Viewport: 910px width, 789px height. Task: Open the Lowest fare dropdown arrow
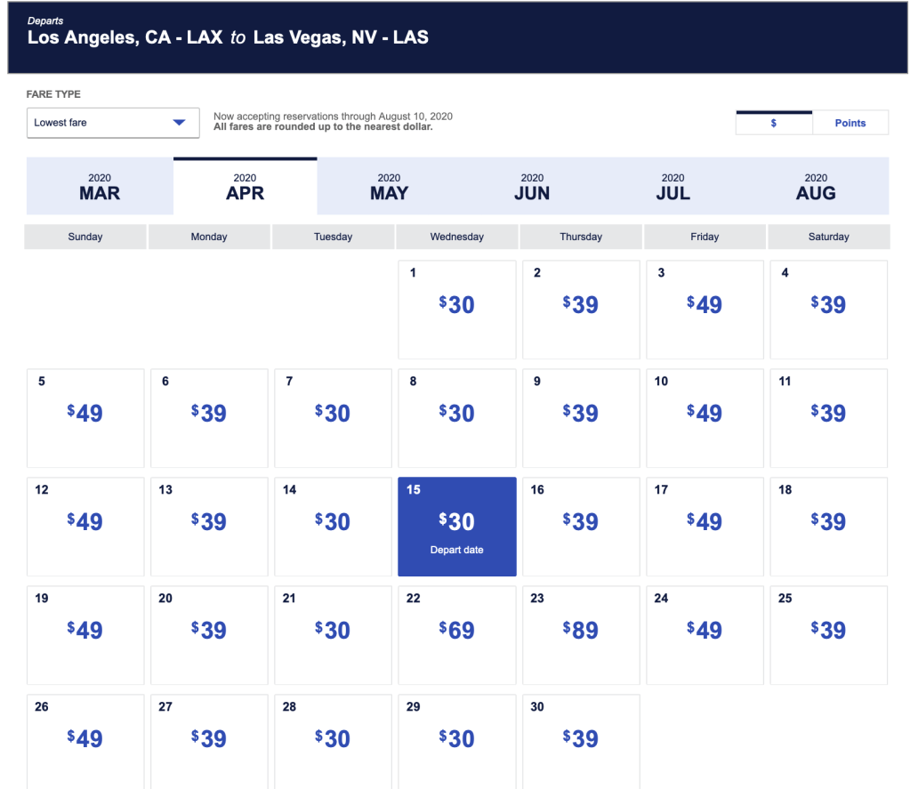179,123
